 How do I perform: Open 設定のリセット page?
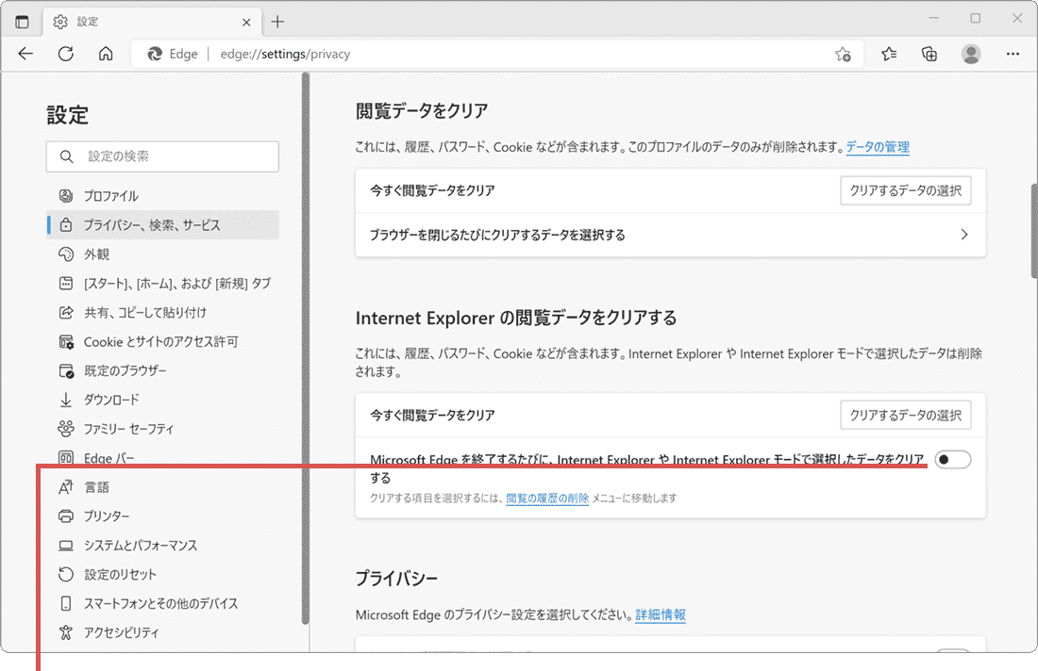(162, 575)
